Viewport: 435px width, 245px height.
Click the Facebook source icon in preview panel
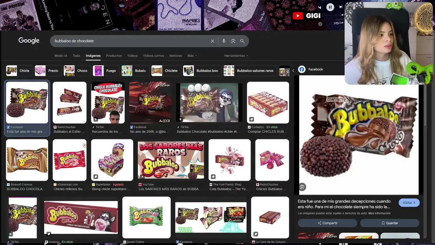coord(302,69)
